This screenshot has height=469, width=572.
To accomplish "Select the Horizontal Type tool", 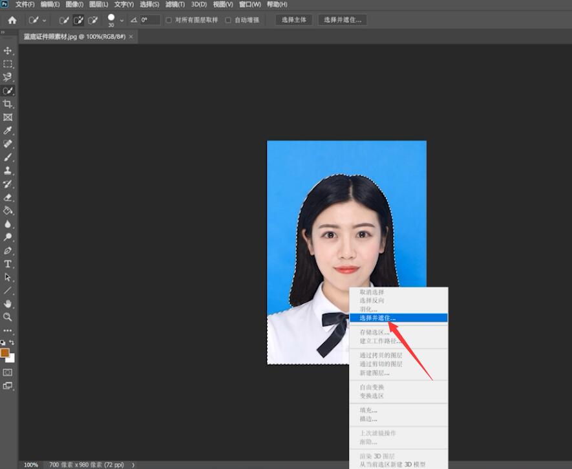I will [x=8, y=264].
